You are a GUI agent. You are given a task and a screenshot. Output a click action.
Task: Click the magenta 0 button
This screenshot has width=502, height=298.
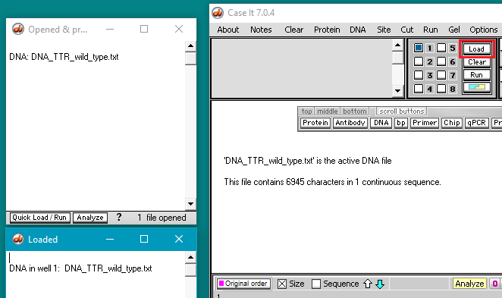pyautogui.click(x=494, y=284)
